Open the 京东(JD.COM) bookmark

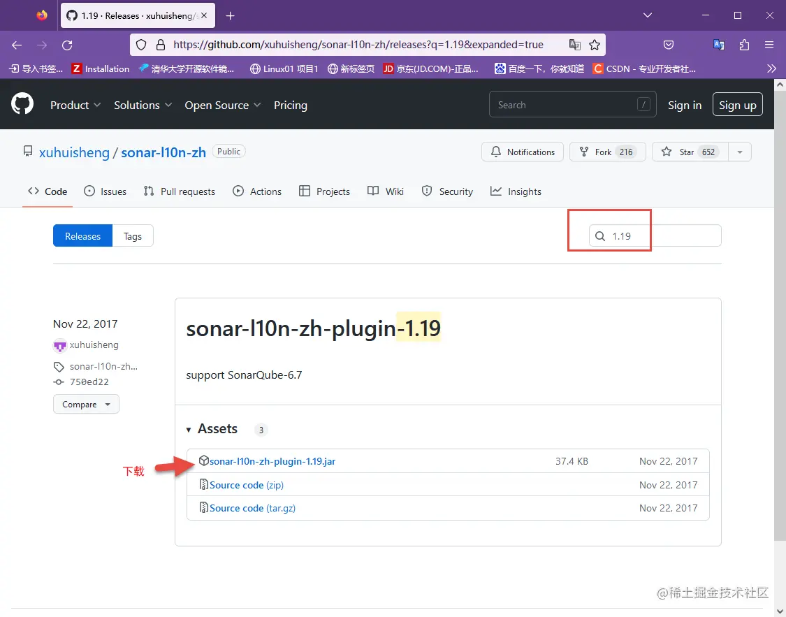click(430, 68)
